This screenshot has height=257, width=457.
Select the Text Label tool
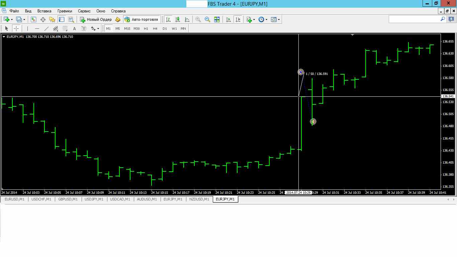[x=84, y=28]
